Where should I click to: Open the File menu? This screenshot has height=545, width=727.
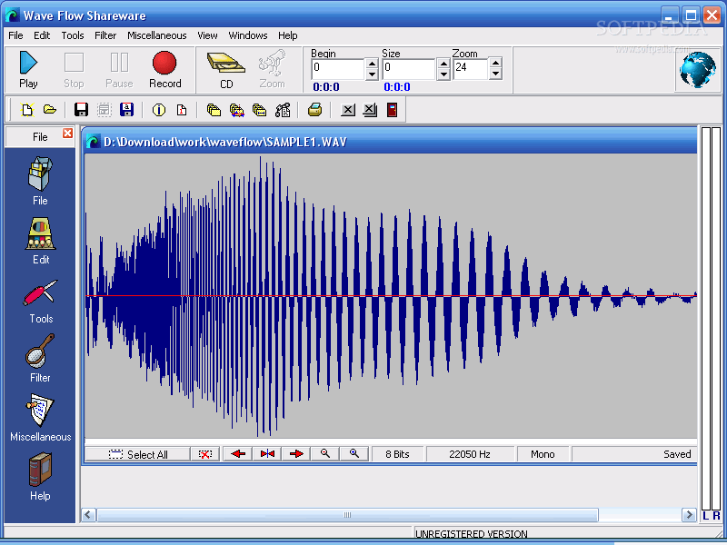coord(15,35)
